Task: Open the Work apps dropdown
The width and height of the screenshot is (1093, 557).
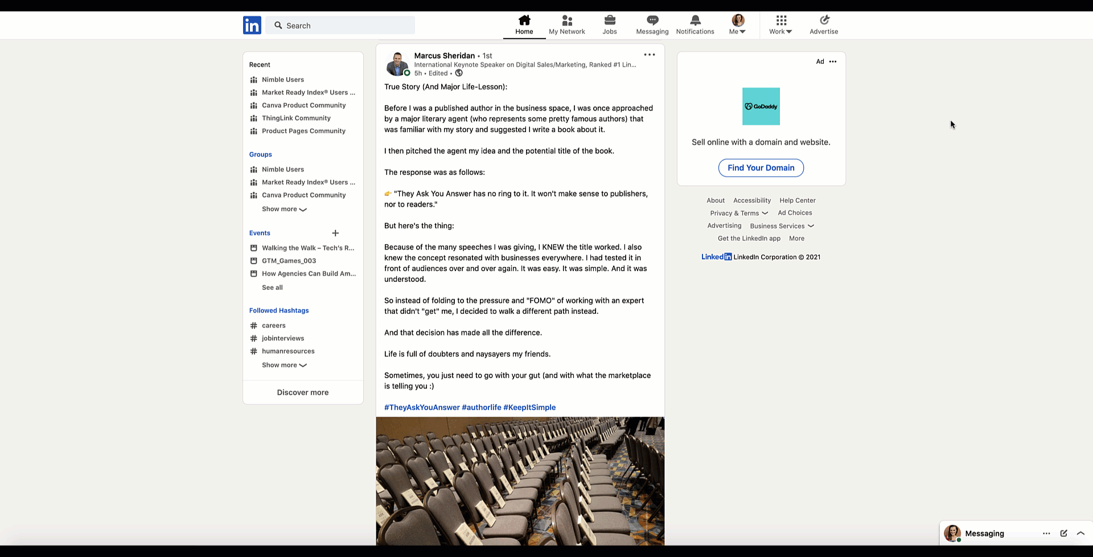Action: click(x=780, y=25)
